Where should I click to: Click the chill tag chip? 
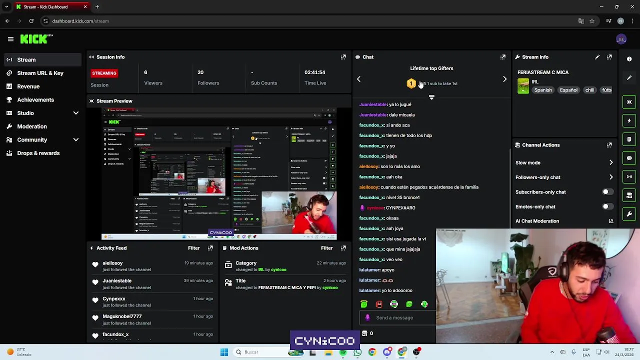[590, 90]
